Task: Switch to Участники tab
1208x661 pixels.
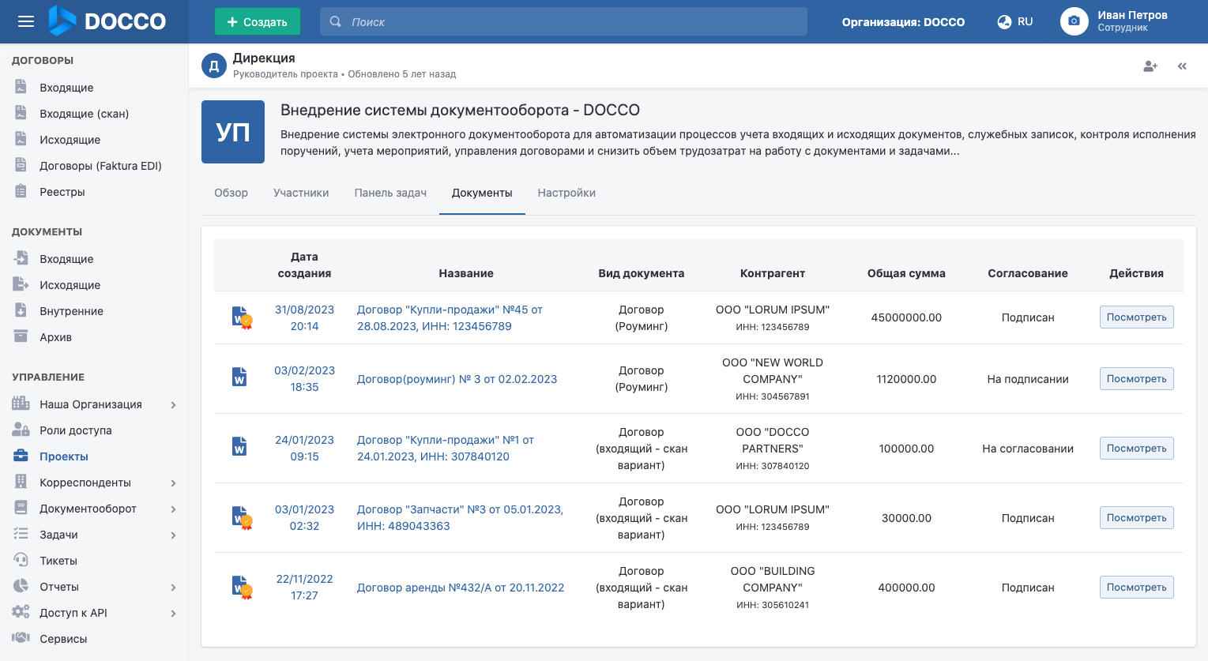Action: click(301, 193)
